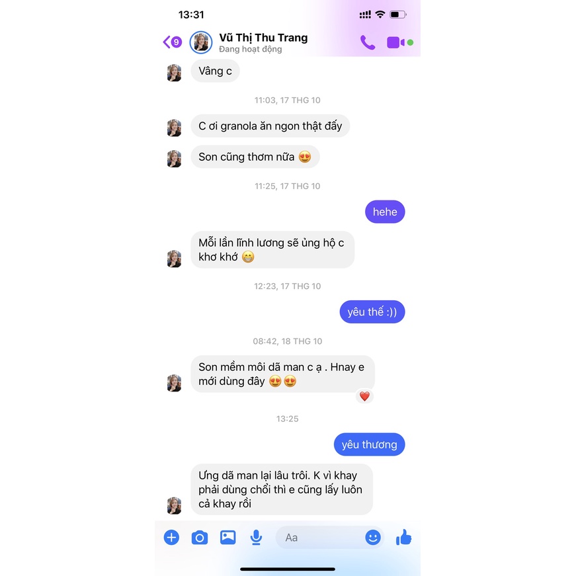Send a thumbs-up like

(x=403, y=537)
